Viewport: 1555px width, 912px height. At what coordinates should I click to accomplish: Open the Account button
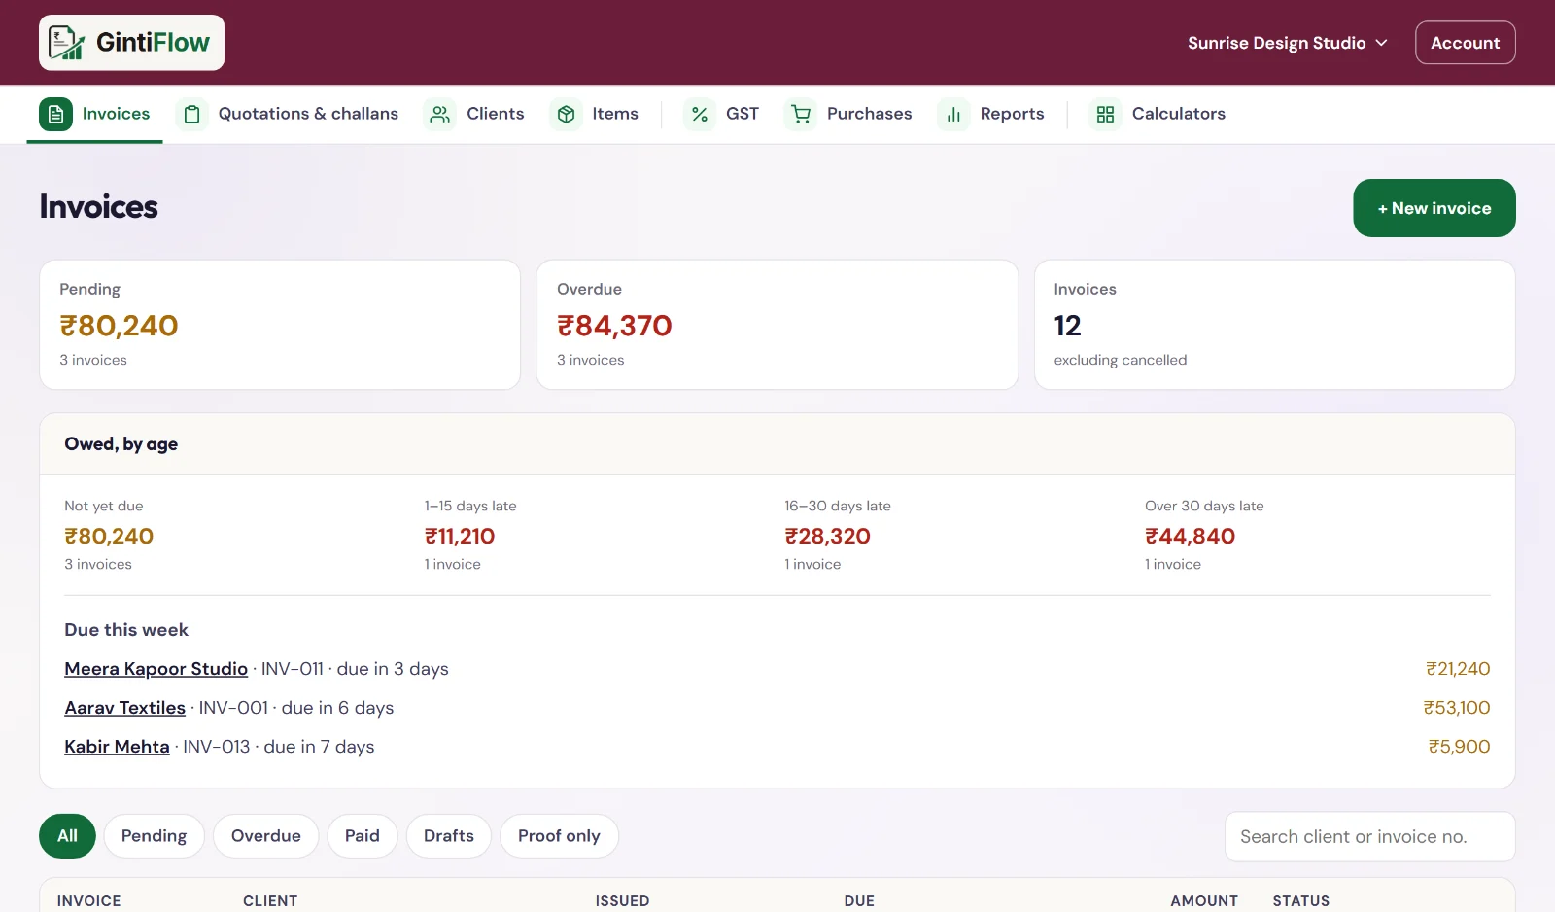coord(1465,43)
